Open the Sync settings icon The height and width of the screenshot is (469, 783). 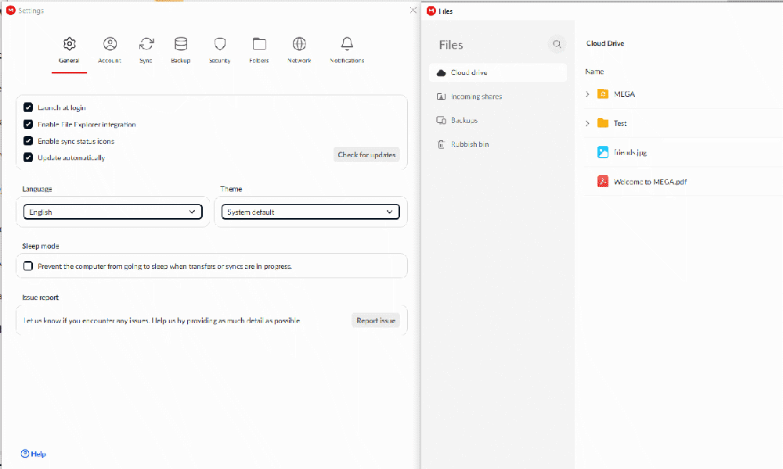(146, 45)
